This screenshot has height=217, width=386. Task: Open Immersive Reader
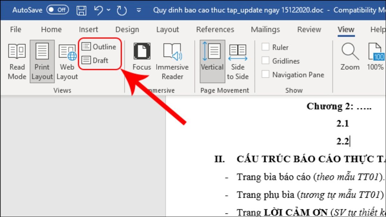(172, 62)
